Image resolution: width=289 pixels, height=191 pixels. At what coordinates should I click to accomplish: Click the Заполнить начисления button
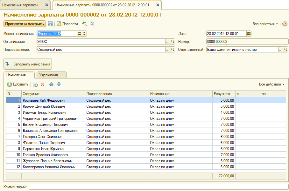(28, 64)
